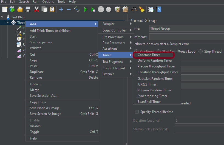This screenshot has height=145, width=224.
Task: Click the Clear broom icon
Action: 142,9
